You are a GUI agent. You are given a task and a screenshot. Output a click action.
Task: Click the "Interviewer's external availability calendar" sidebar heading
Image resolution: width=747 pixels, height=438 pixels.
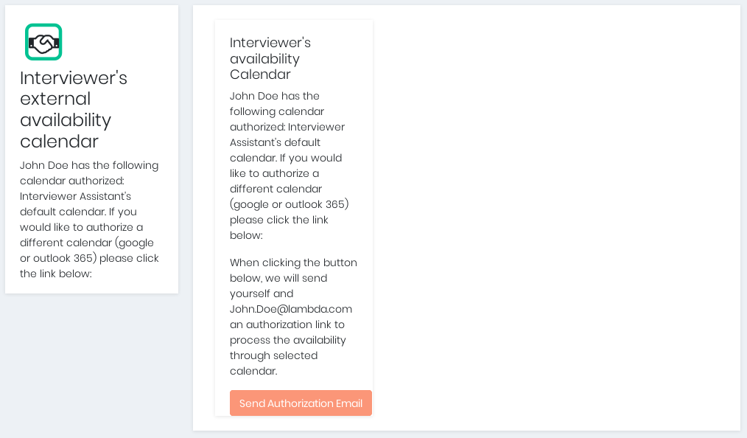point(73,109)
